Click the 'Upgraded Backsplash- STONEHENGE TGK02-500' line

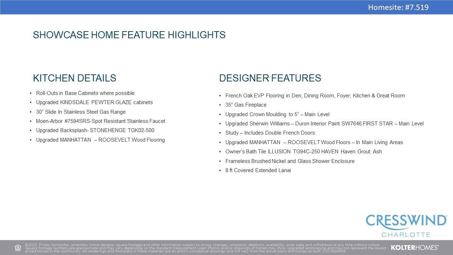click(x=95, y=130)
